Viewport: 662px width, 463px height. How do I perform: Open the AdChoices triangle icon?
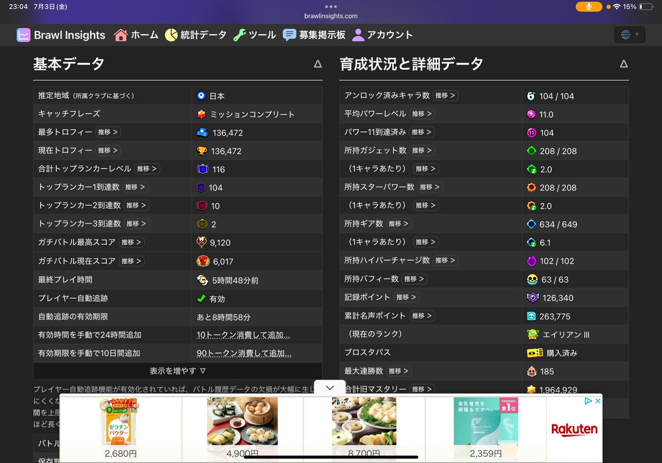tap(588, 401)
